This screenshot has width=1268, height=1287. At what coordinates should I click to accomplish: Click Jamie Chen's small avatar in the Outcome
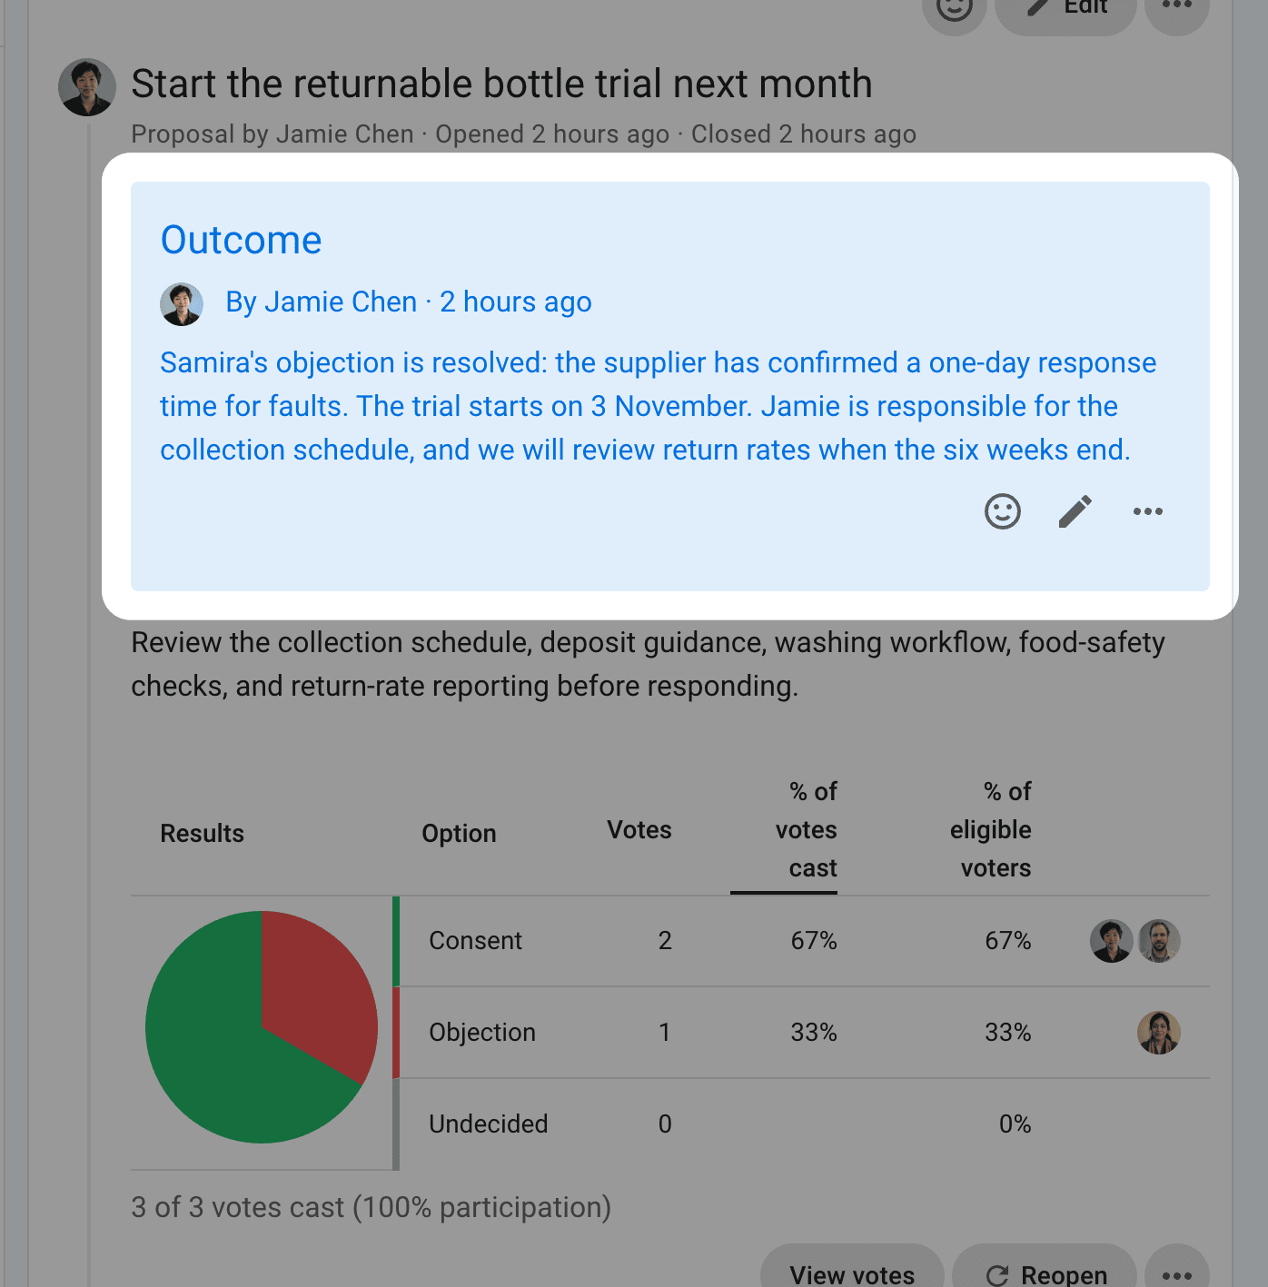tap(182, 304)
